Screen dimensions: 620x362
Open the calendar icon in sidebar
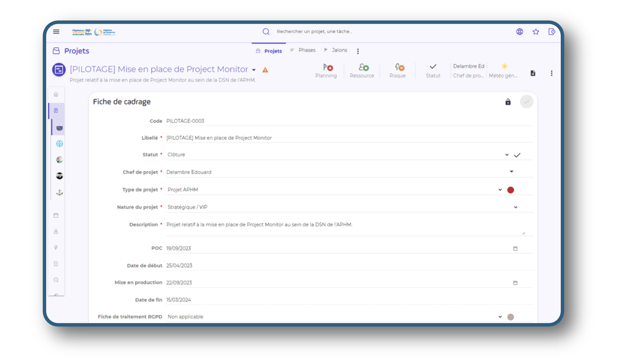pos(56,215)
